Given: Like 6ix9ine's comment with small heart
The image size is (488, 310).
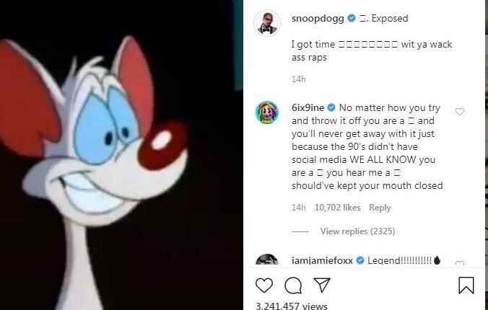Looking at the screenshot, I should point(460,112).
